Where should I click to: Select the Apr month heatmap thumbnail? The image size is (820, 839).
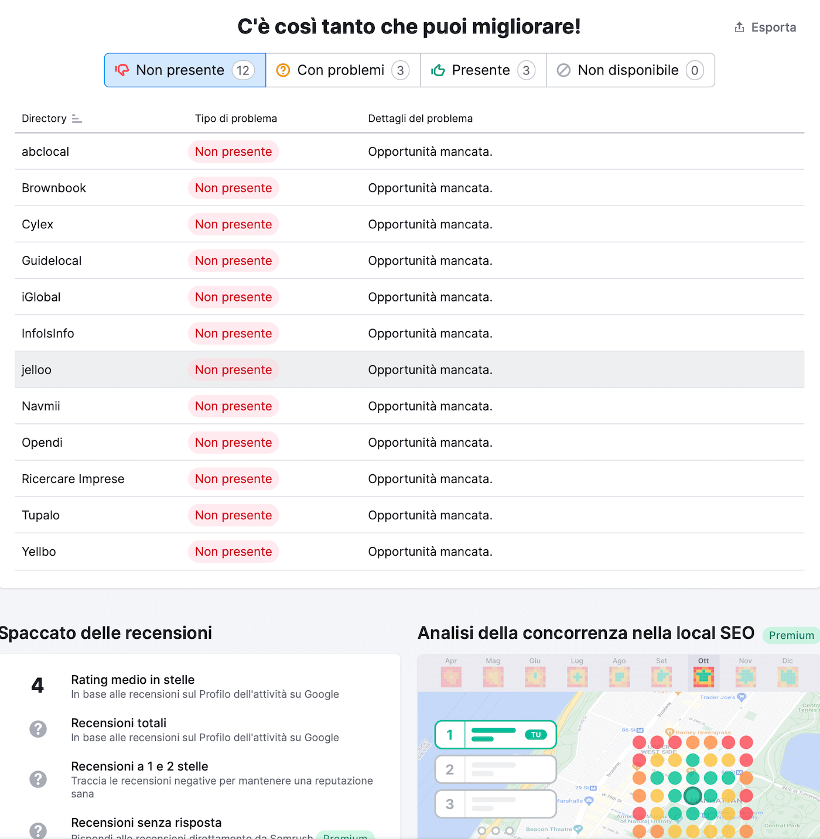(451, 676)
